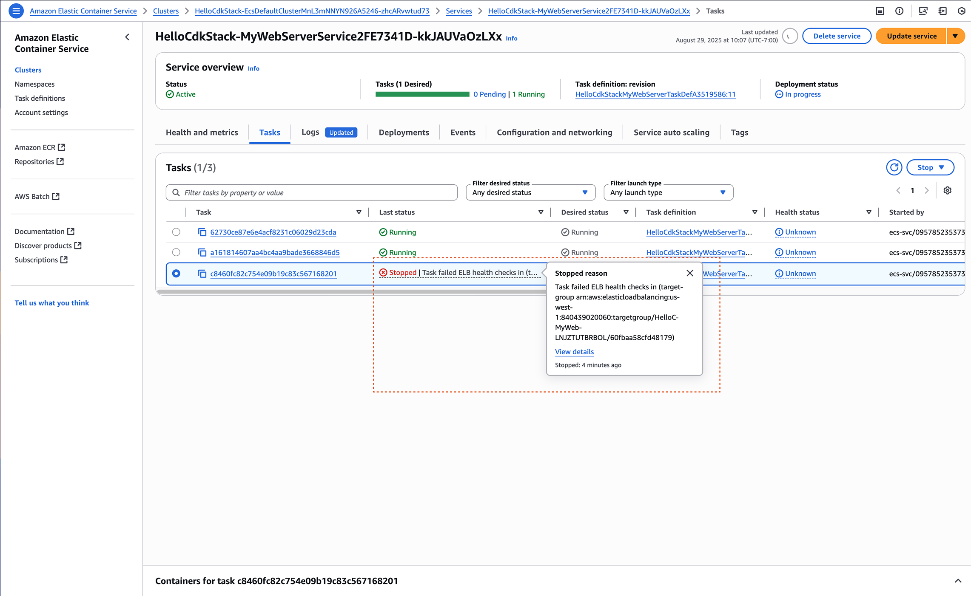Open the top bar info panel icon
971x596 pixels.
coord(900,11)
